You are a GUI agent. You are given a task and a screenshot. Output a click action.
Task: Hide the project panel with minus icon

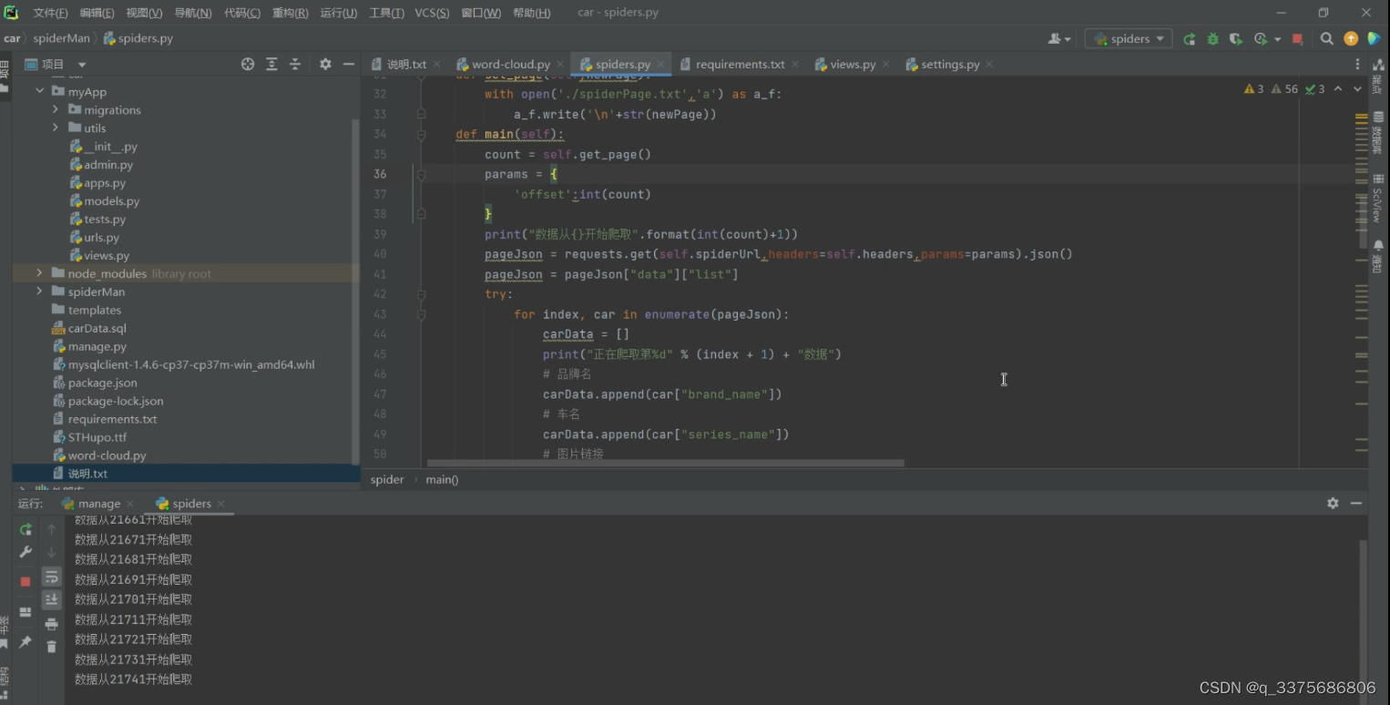(349, 64)
